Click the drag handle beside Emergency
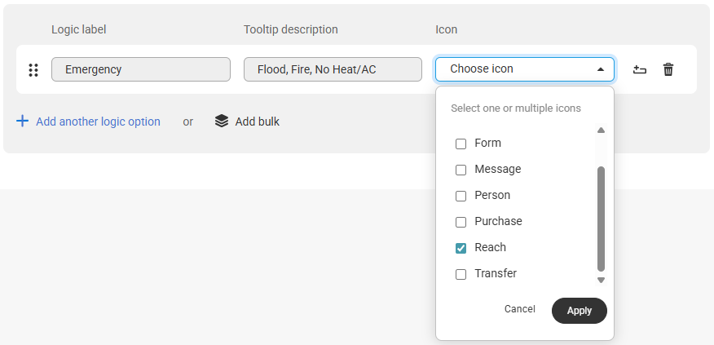This screenshot has width=714, height=345. 33,69
